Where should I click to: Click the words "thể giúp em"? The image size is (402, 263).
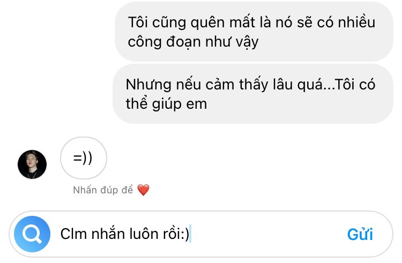166,104
